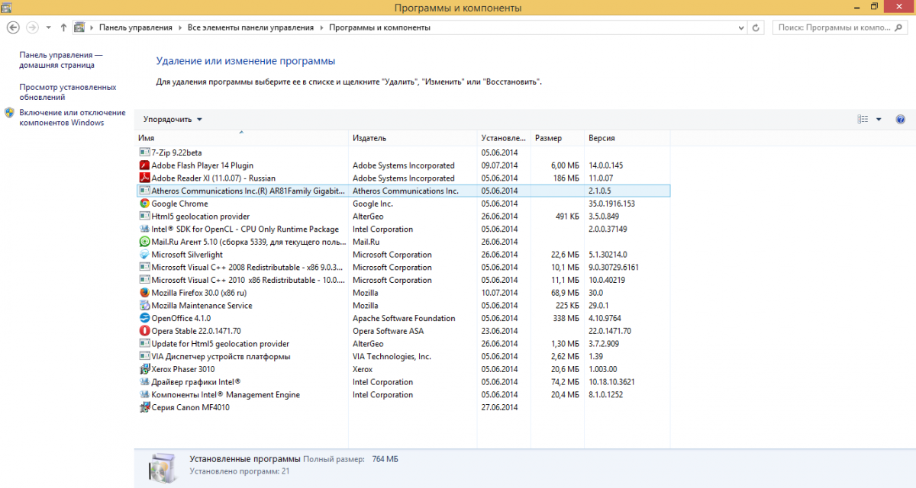Expand the view options dropdown arrow
916x488 pixels.
tap(879, 120)
